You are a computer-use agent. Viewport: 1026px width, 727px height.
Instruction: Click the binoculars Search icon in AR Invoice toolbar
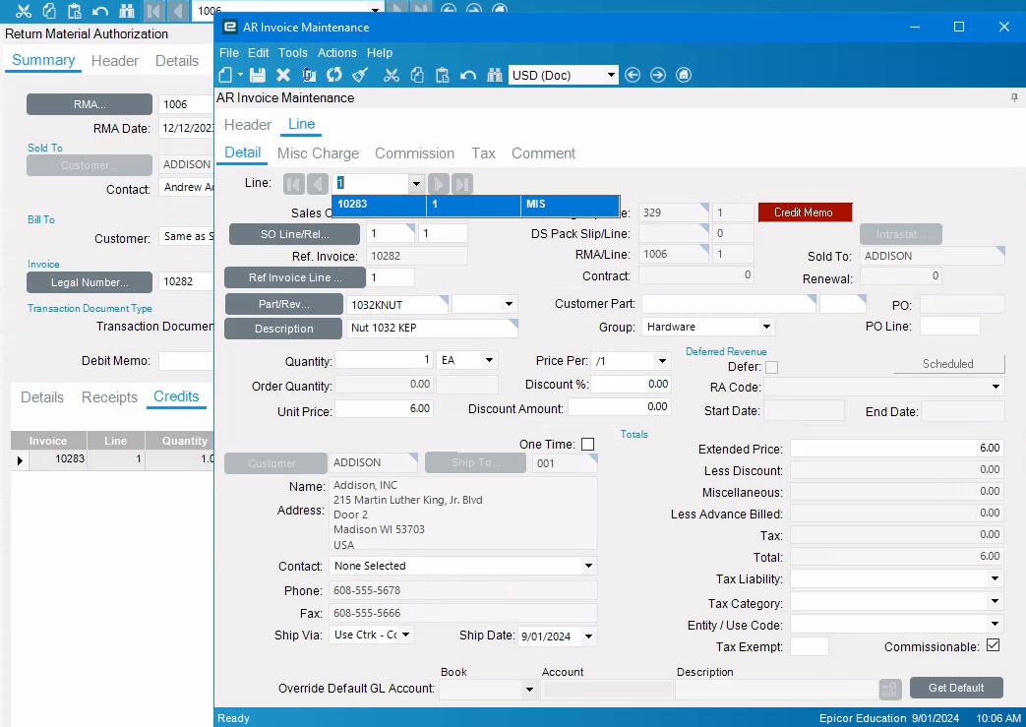[494, 75]
